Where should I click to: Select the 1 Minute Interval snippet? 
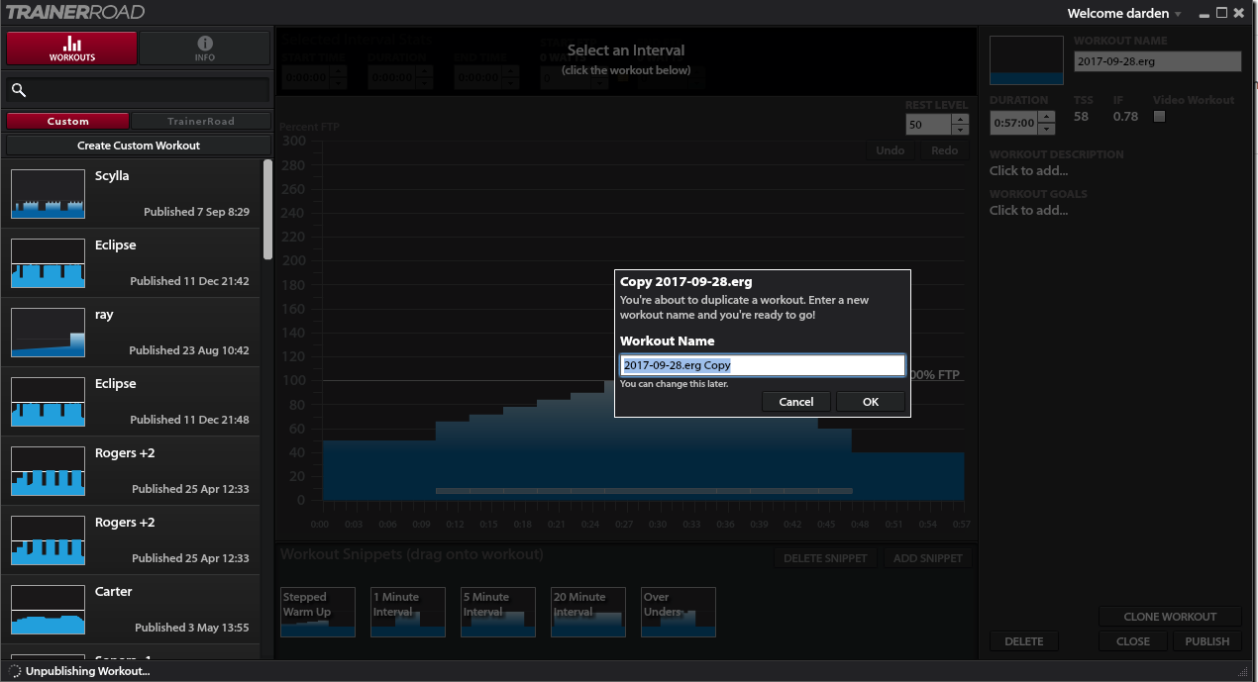pos(408,612)
